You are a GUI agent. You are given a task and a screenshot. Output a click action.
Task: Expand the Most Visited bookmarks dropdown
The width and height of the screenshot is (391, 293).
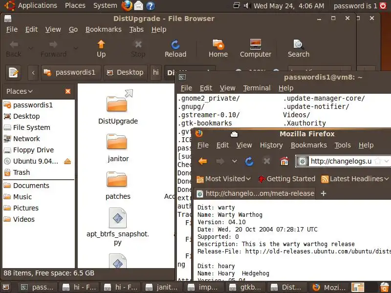tap(248, 179)
